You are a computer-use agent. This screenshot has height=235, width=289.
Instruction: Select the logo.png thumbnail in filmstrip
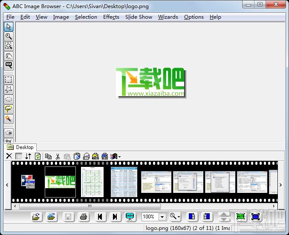coord(60,182)
